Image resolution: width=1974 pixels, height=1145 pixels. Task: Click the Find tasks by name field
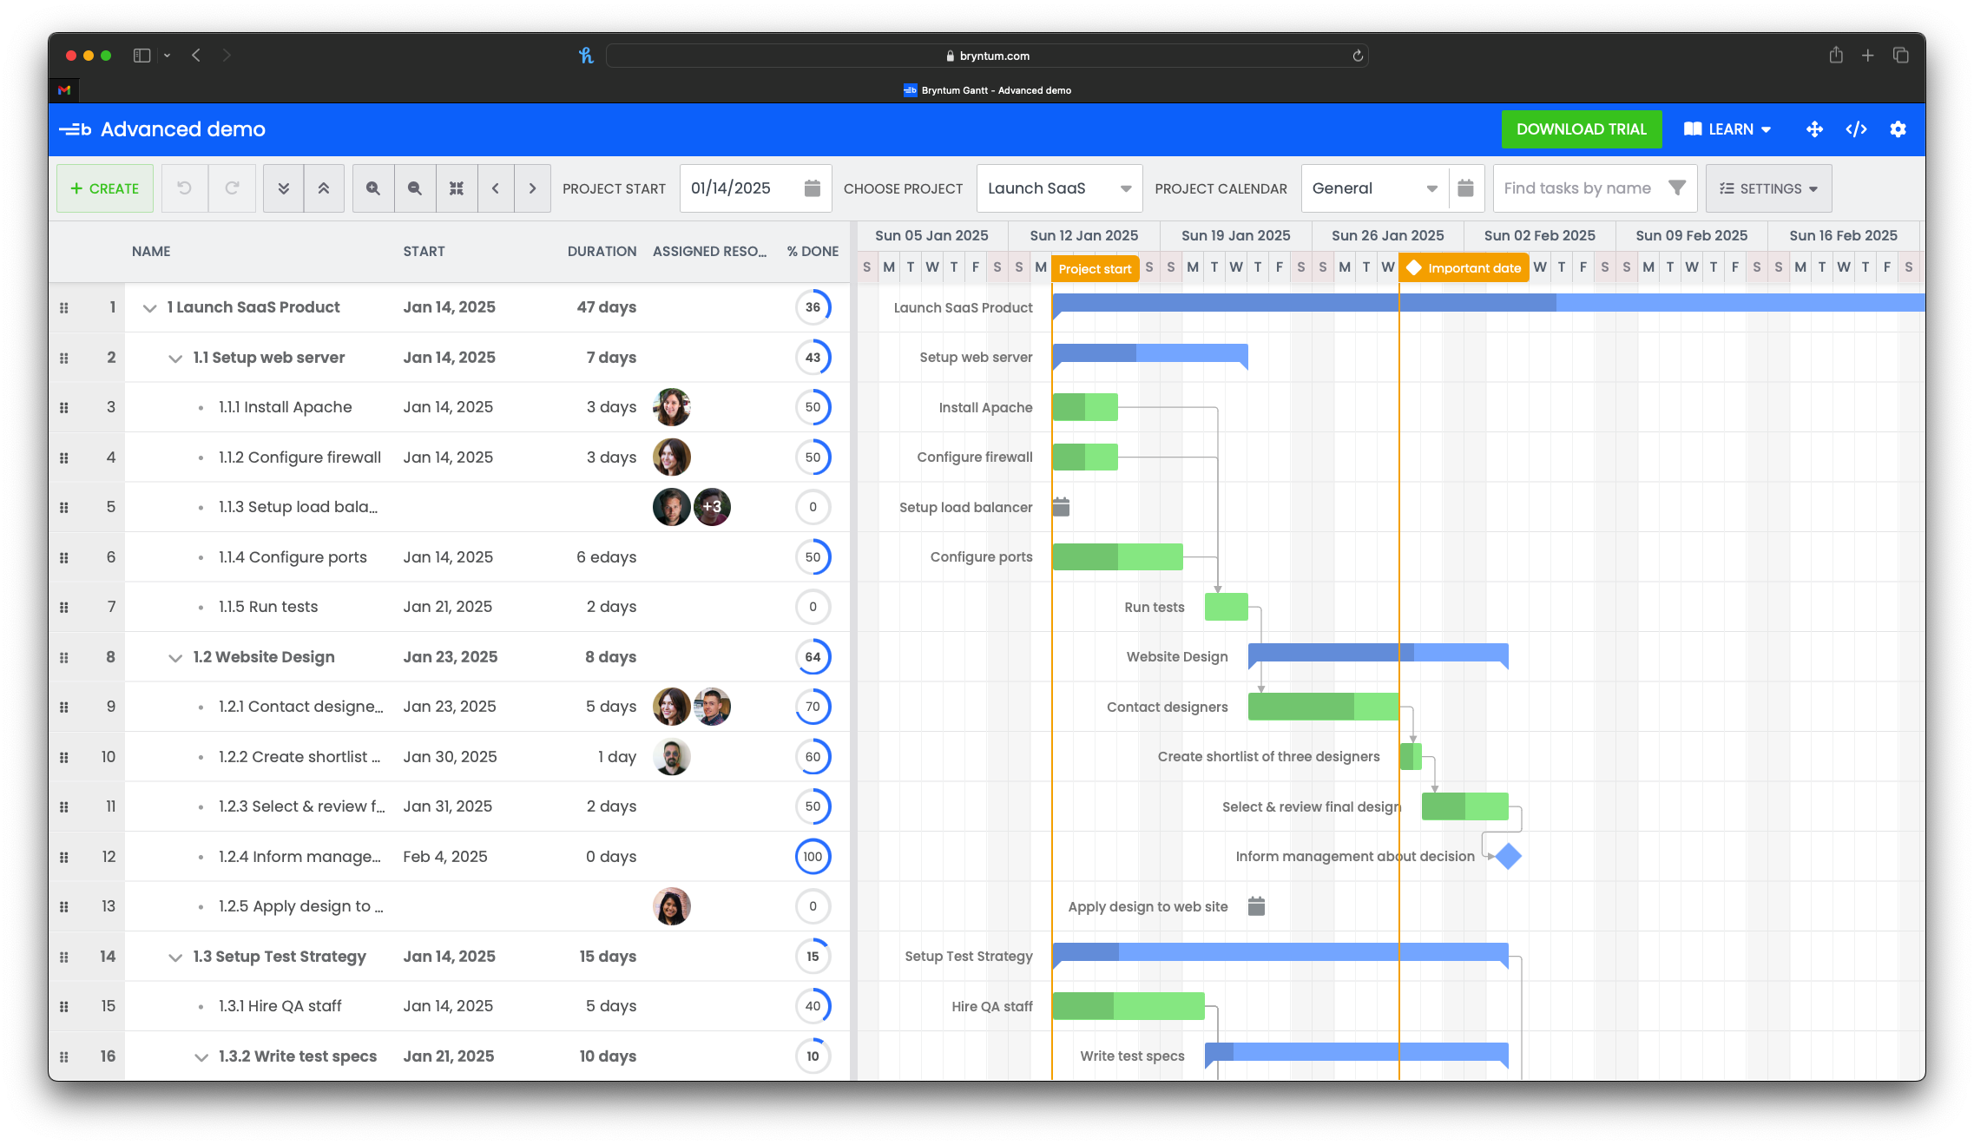[1576, 188]
